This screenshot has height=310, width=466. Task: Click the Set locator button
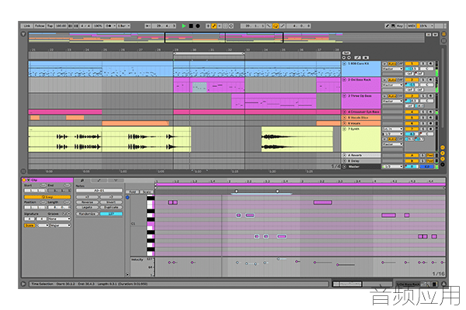click(346, 53)
